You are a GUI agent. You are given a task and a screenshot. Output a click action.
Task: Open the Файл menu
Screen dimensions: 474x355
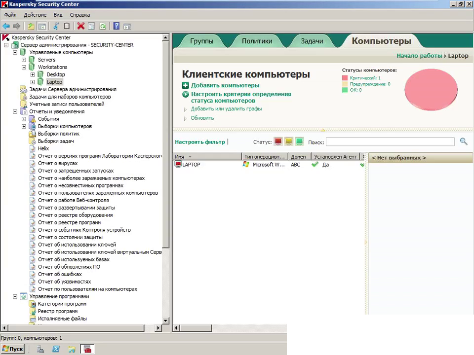click(x=10, y=15)
